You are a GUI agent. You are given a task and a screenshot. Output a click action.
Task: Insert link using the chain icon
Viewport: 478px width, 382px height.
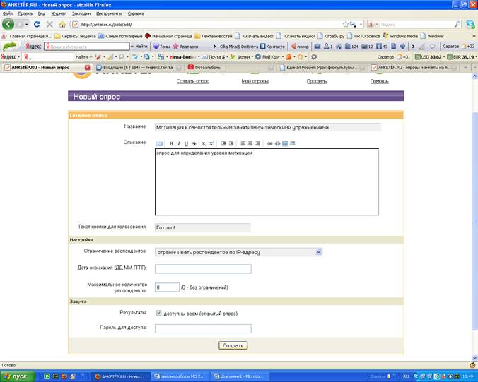[270, 143]
